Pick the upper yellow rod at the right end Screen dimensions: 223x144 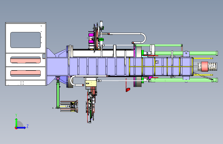pyautogui.click(x=203, y=58)
